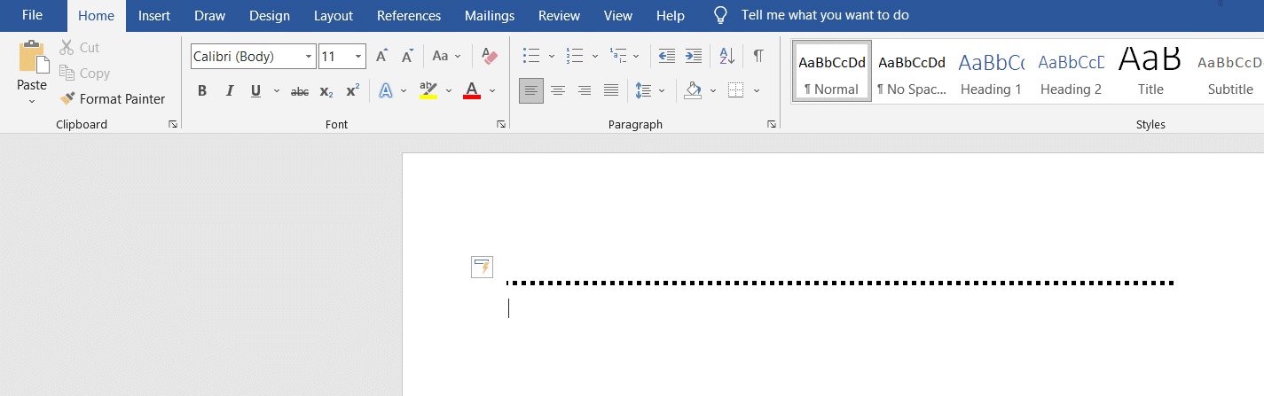Open Paragraph settings dialog launcher
The height and width of the screenshot is (396, 1264).
pos(772,125)
